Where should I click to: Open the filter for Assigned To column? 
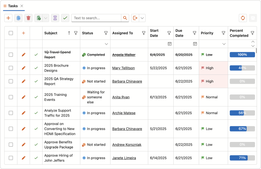[x=144, y=33]
